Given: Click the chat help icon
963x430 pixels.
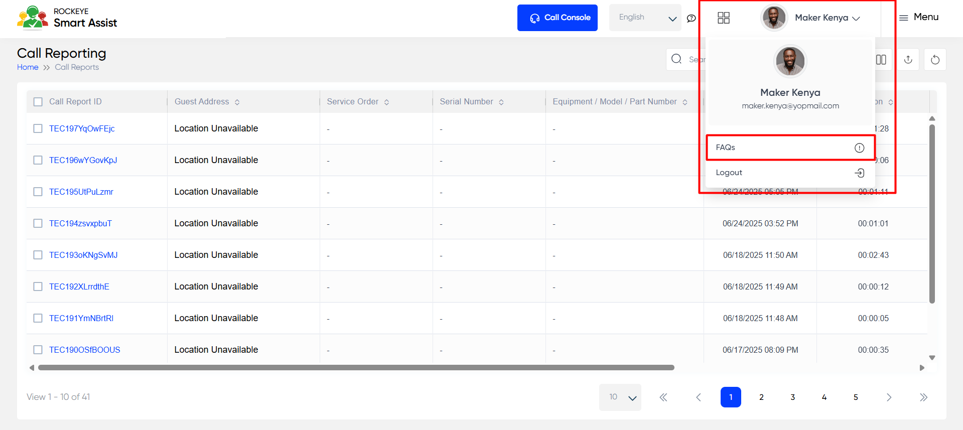Looking at the screenshot, I should [691, 18].
